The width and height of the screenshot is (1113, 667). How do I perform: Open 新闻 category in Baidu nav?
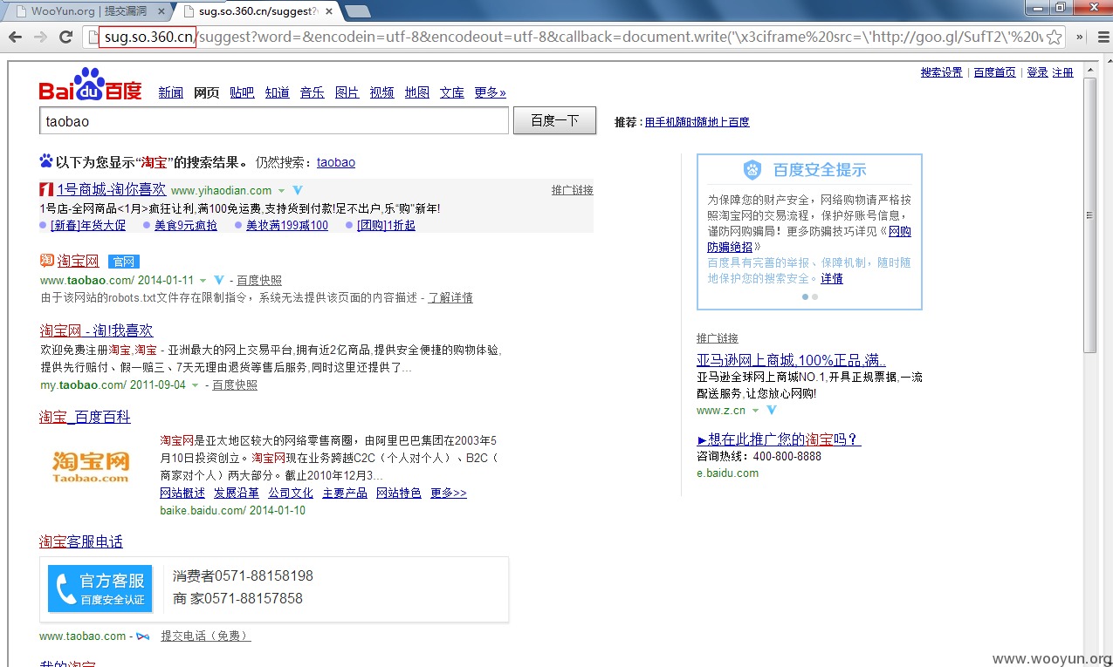pyautogui.click(x=170, y=92)
